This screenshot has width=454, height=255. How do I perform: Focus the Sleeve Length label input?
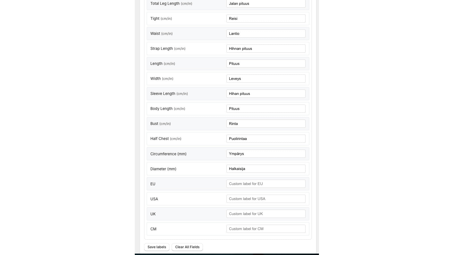[x=266, y=94]
